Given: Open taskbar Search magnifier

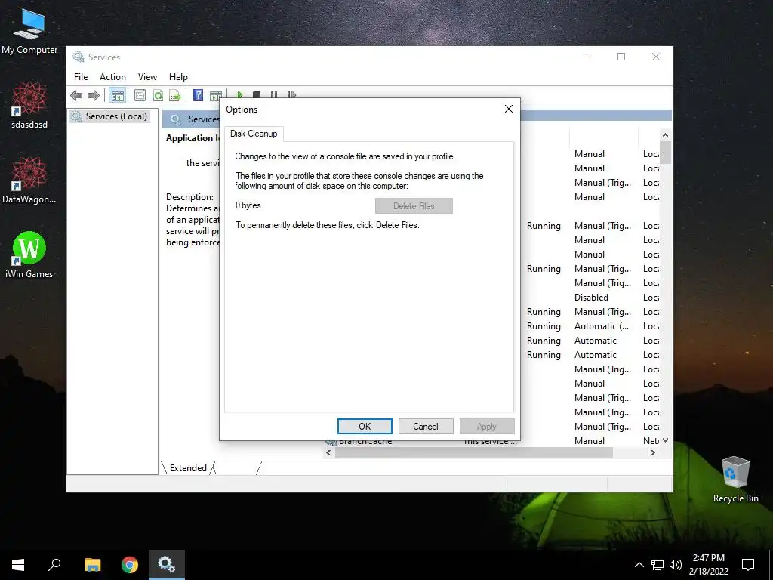Looking at the screenshot, I should tap(54, 565).
